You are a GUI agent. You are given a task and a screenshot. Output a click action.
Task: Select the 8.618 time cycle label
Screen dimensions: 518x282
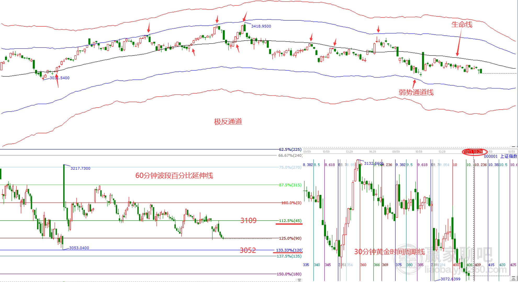click(x=330, y=165)
